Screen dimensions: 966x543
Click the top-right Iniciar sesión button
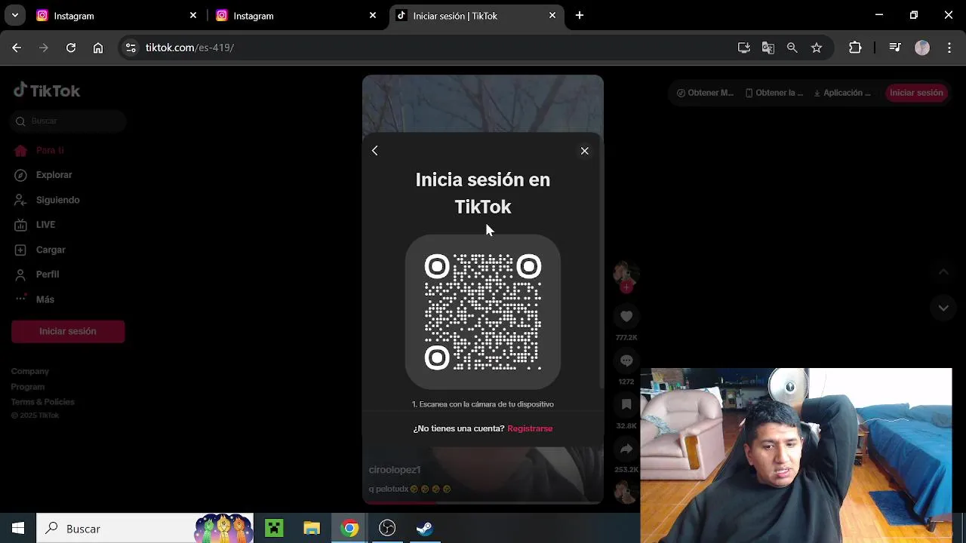916,93
